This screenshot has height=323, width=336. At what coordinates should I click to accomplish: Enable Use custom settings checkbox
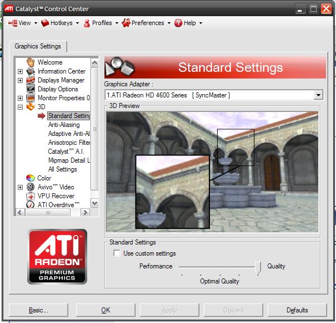(117, 253)
